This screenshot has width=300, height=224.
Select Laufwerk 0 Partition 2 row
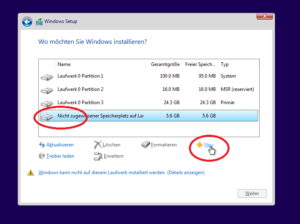pos(149,89)
